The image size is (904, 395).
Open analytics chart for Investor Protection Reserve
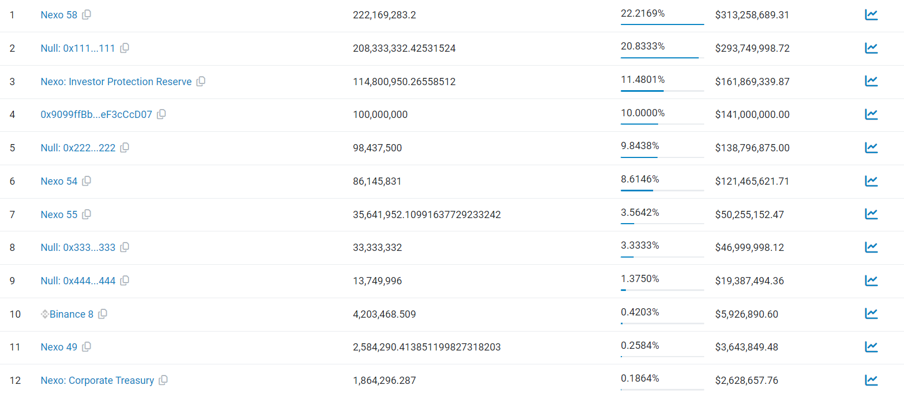(x=871, y=81)
